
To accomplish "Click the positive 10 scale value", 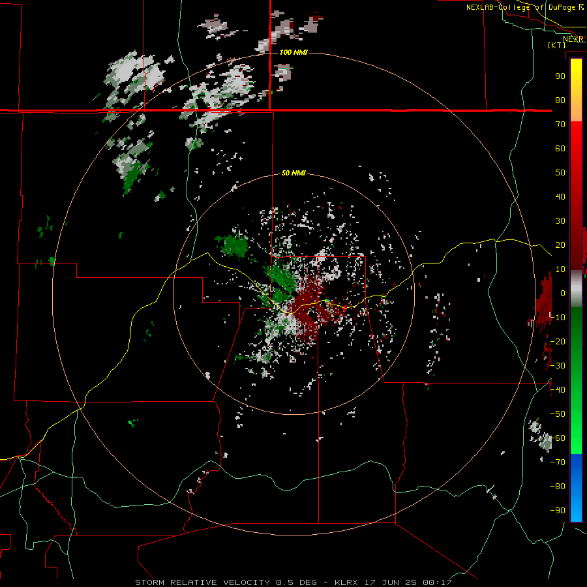I will (560, 269).
